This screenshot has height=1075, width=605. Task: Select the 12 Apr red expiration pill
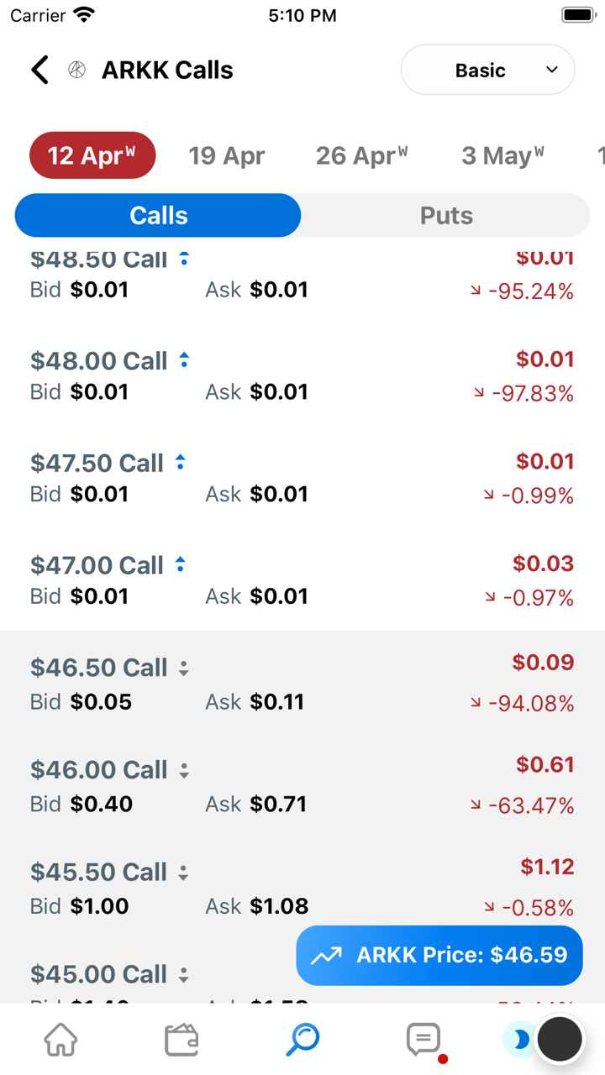click(92, 155)
